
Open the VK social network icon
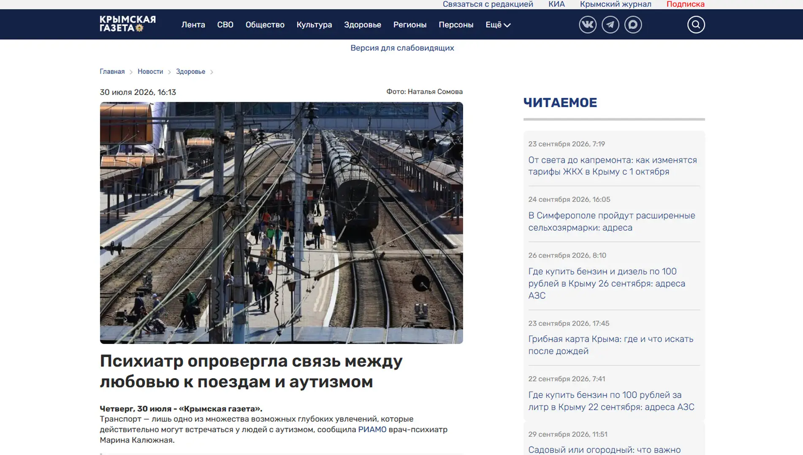pyautogui.click(x=587, y=24)
